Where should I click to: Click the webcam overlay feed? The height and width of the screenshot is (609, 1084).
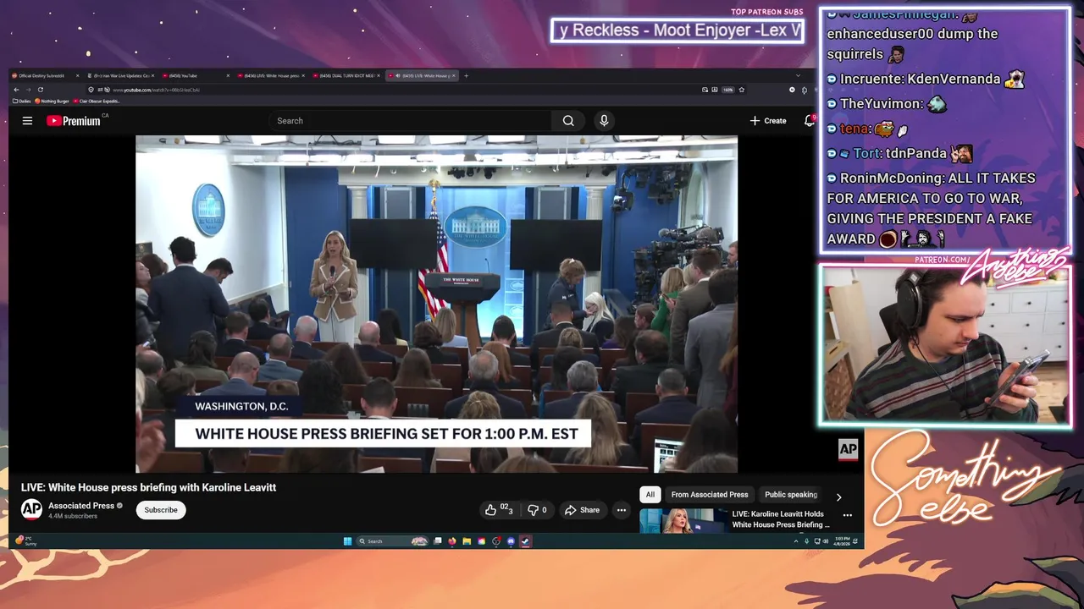click(945, 344)
